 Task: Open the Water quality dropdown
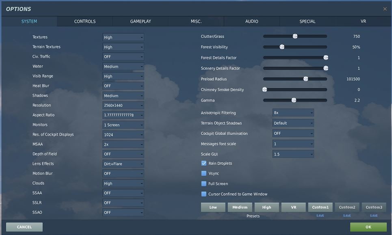pyautogui.click(x=123, y=67)
